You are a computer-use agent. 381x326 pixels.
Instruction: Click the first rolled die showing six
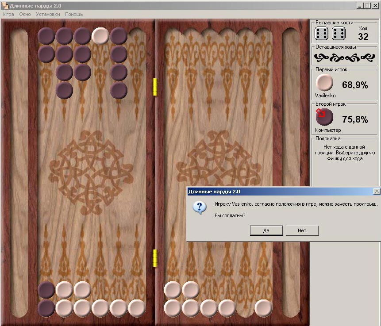tap(321, 33)
